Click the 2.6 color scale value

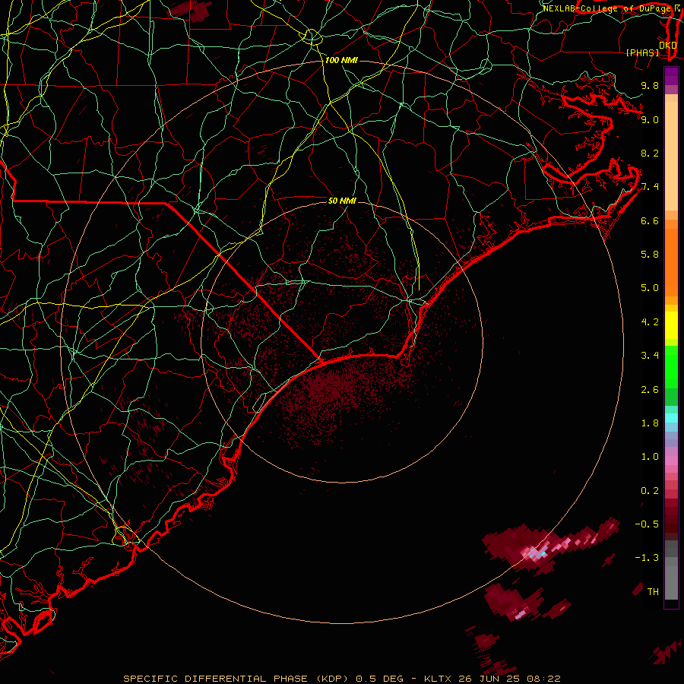[x=650, y=389]
